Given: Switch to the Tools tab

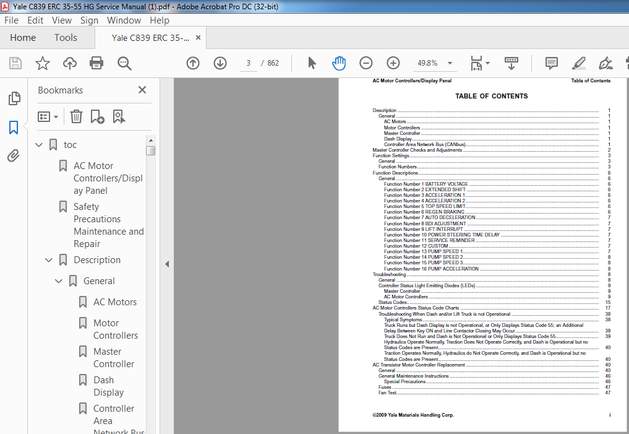Looking at the screenshot, I should [x=66, y=38].
